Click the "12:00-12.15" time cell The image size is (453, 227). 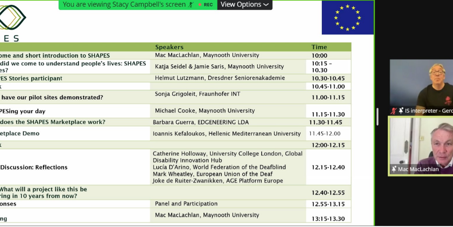[328, 145]
